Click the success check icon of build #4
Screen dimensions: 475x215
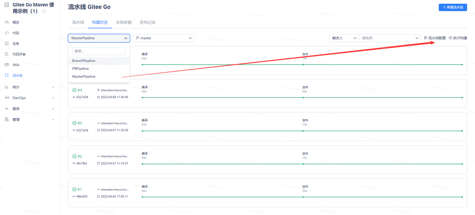click(74, 90)
